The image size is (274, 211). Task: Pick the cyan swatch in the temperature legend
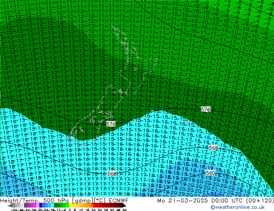[x=50, y=205]
